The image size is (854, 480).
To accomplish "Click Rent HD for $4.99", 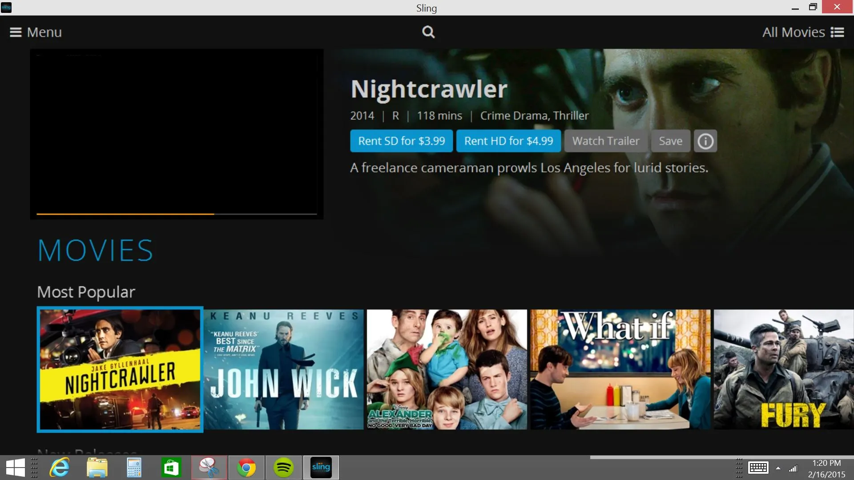I will pyautogui.click(x=509, y=141).
